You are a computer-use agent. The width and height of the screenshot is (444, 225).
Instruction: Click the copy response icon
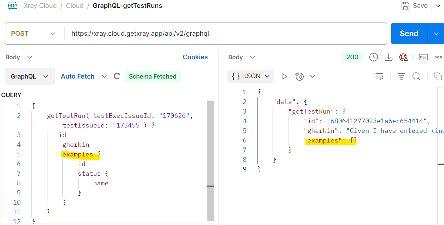pos(438,76)
